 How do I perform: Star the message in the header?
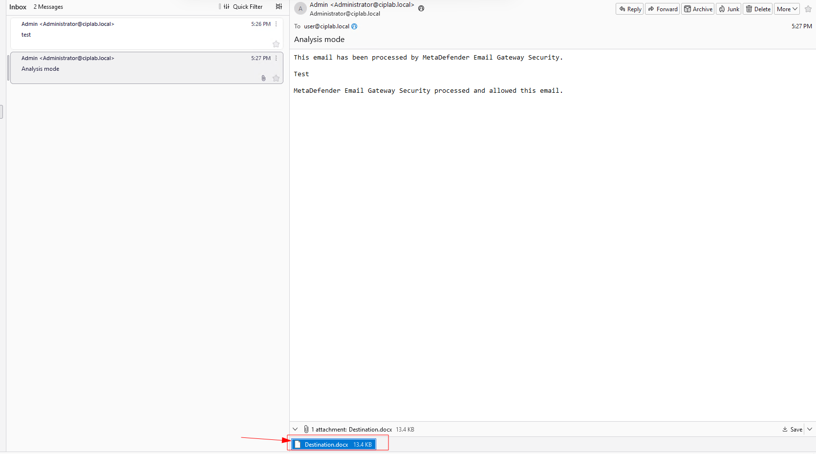pyautogui.click(x=808, y=9)
